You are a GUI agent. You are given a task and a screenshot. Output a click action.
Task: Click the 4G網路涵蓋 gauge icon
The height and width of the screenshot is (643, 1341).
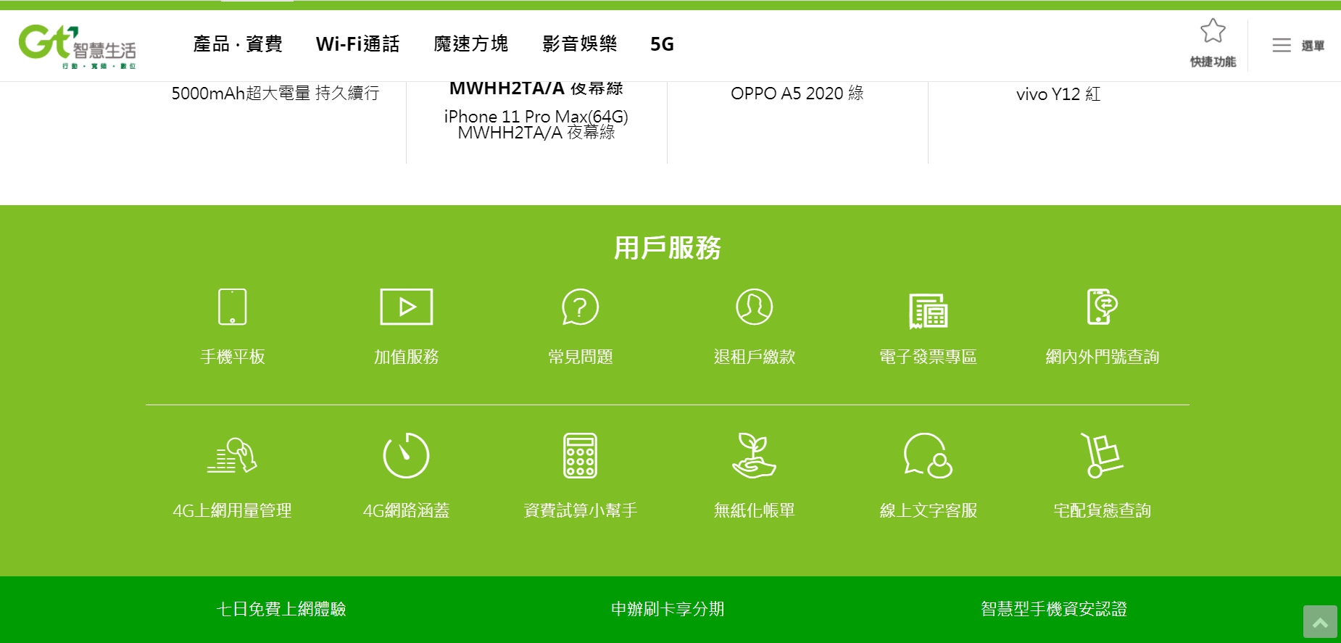tap(406, 455)
